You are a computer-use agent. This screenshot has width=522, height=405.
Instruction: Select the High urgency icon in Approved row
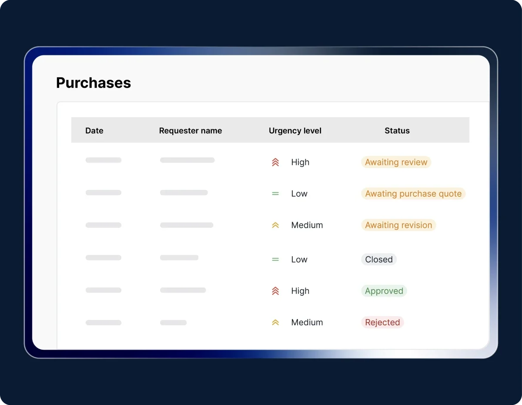click(x=275, y=291)
